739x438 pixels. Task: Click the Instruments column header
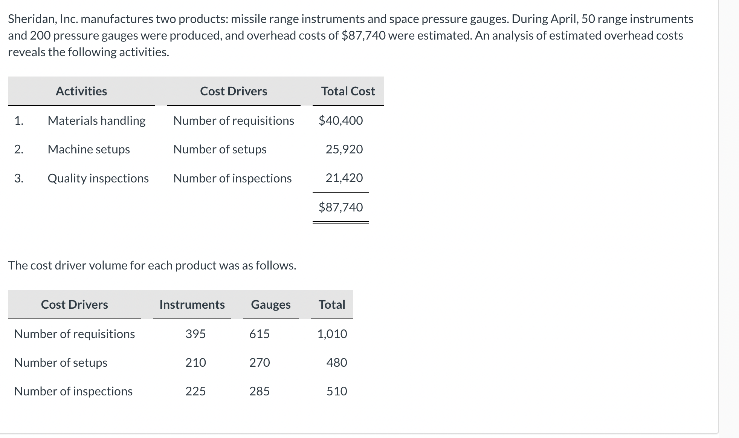click(192, 305)
